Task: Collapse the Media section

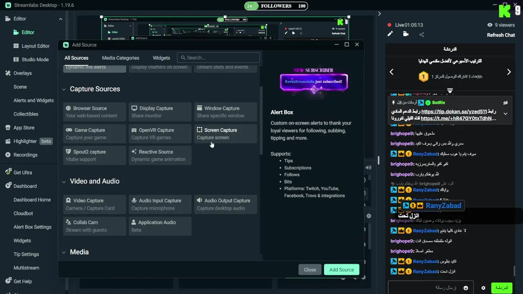Action: [64, 253]
